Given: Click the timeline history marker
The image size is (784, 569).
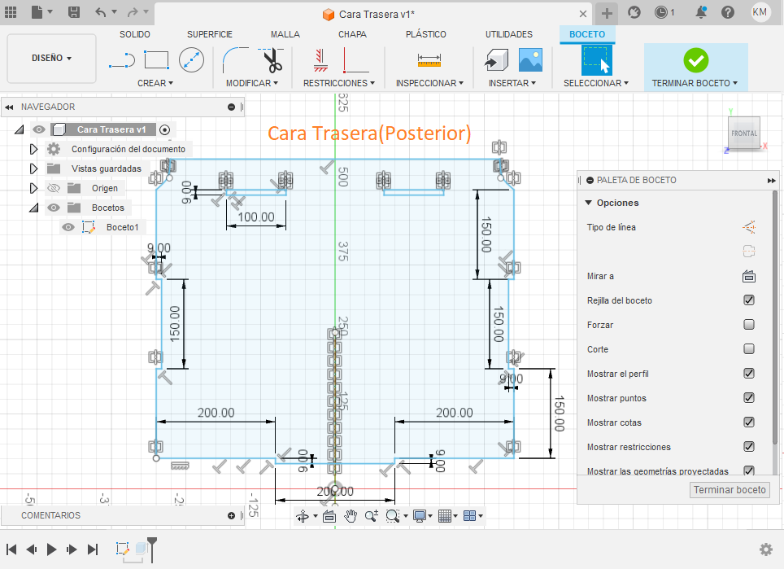Looking at the screenshot, I should (x=152, y=549).
